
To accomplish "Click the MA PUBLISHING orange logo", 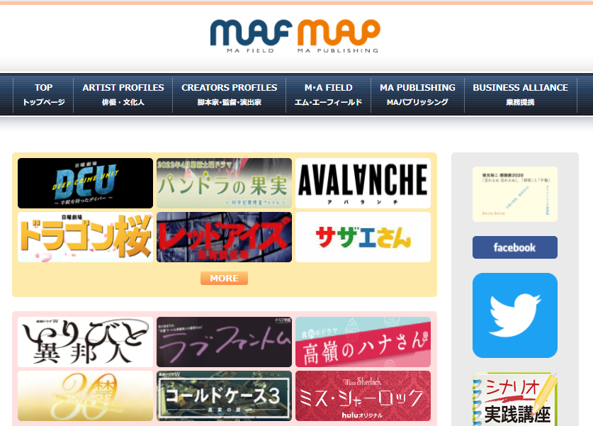I will 339,36.
